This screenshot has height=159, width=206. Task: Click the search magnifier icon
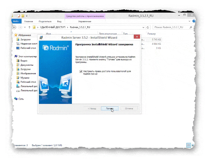click(x=190, y=27)
